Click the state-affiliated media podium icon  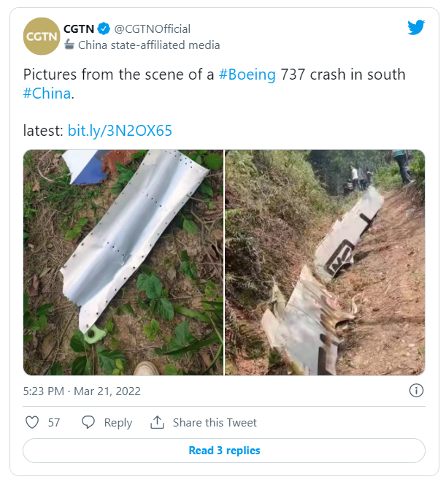(x=69, y=45)
